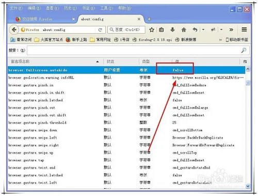Viewport: 258px width, 196px height.
Task: Open the 新手上路 bookmark
Action: click(76, 40)
